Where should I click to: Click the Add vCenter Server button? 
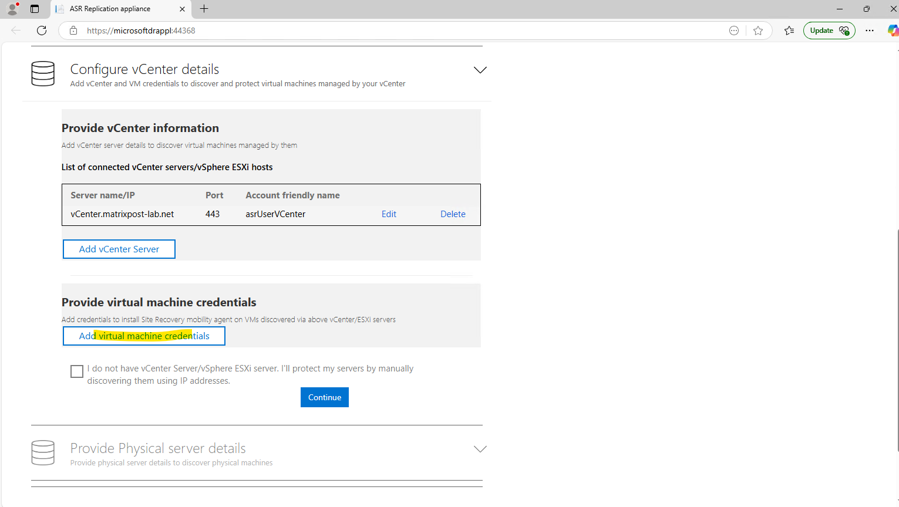119,249
